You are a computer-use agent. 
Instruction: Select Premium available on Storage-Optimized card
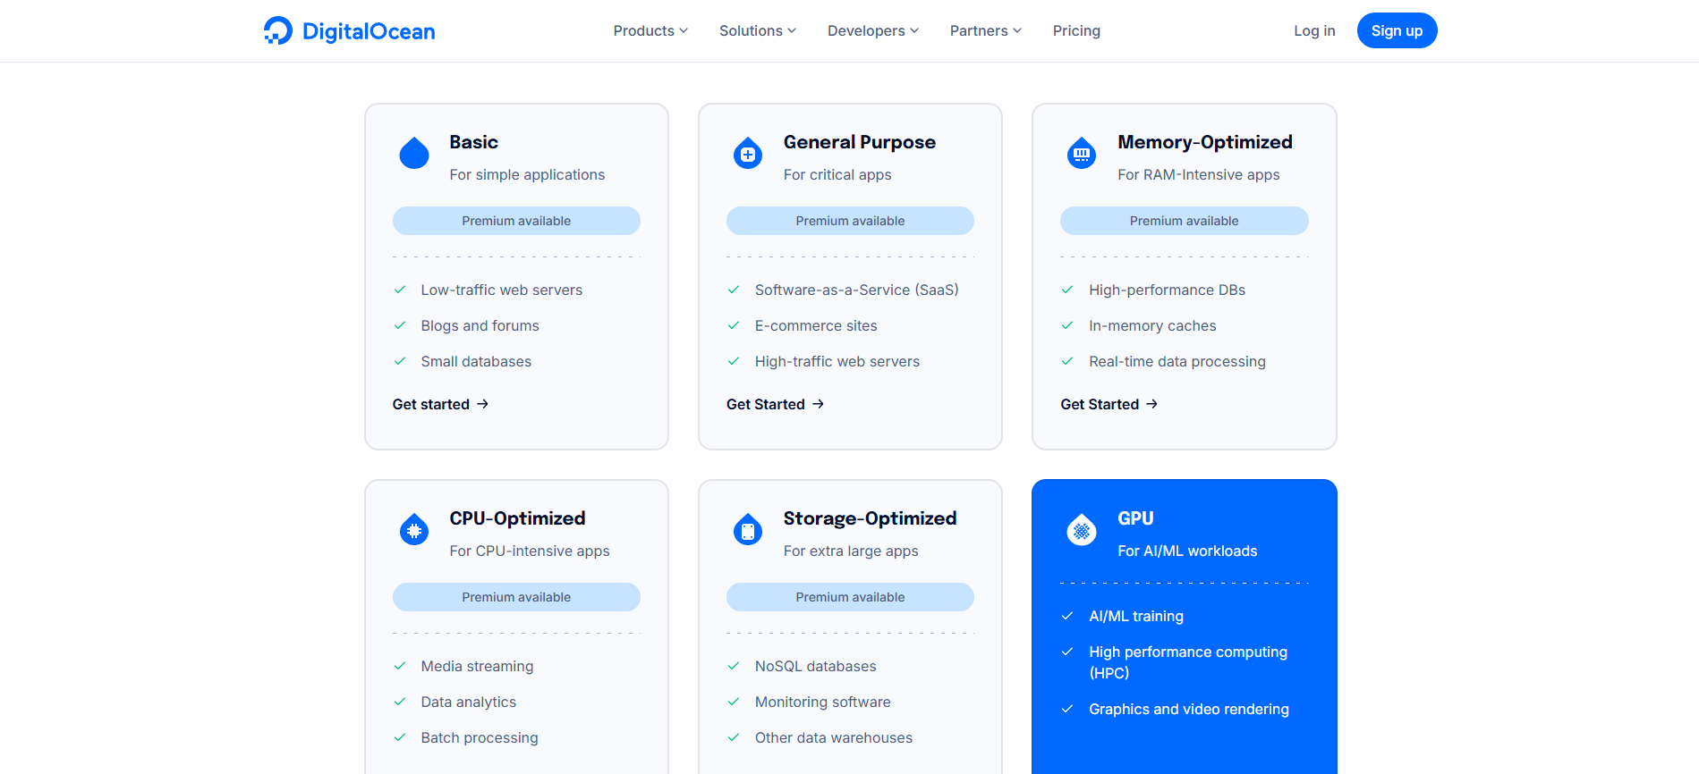850,597
